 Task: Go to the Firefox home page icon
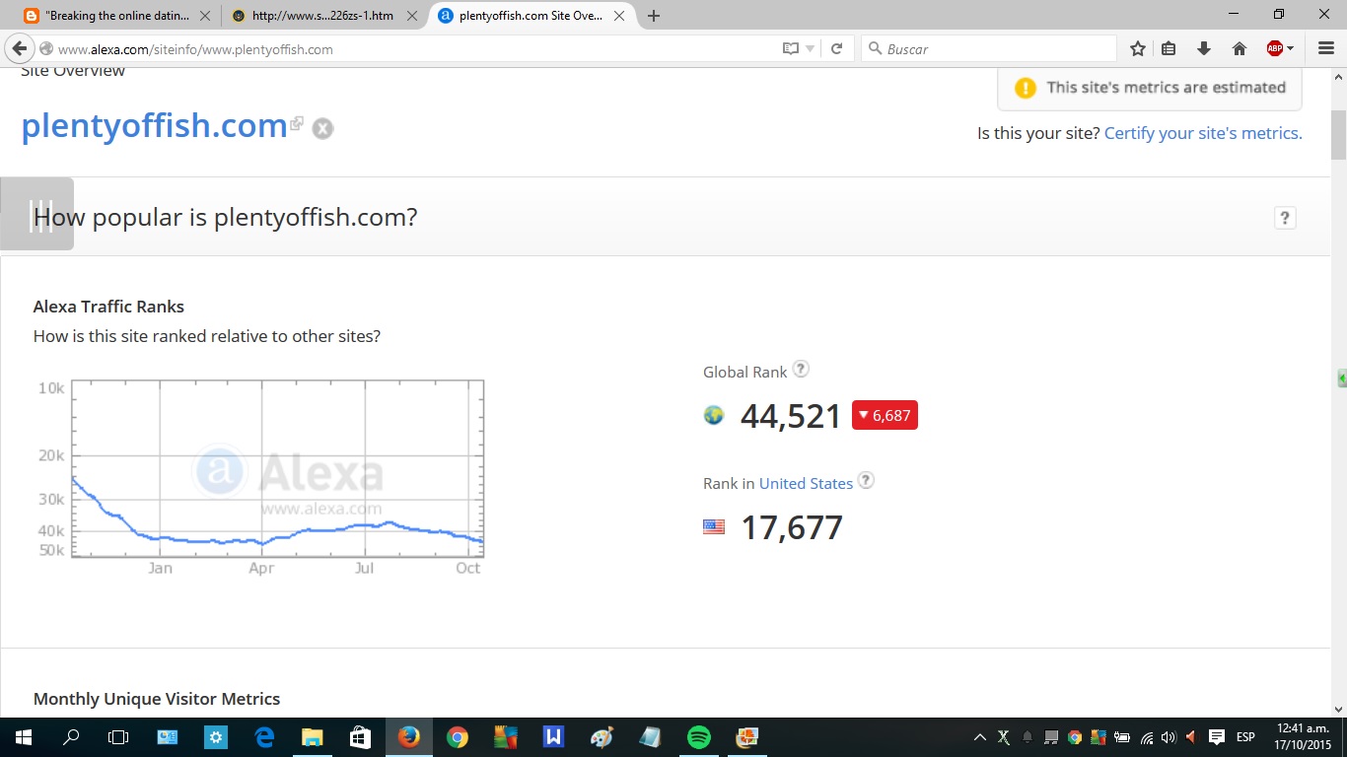pyautogui.click(x=1240, y=48)
